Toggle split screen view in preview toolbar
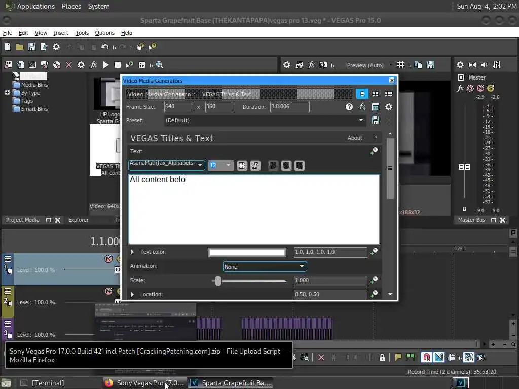Screen dimensions: 519x389 click(323, 65)
